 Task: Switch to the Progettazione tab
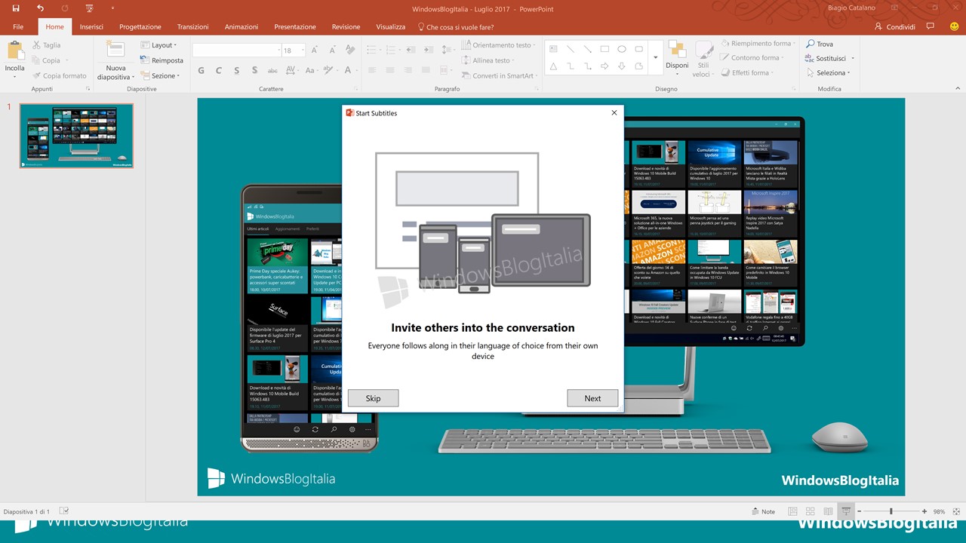click(x=140, y=26)
